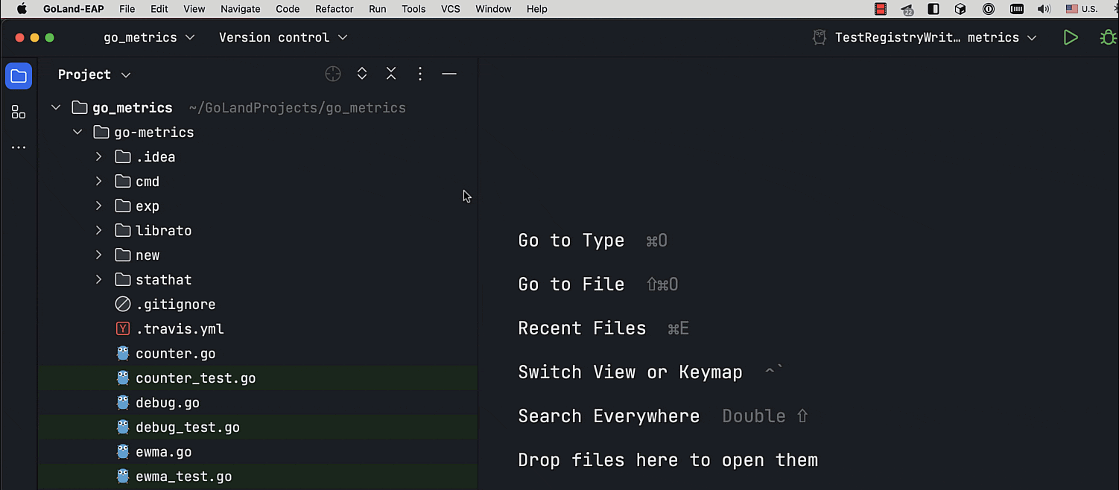Hide the Project panel with minimize icon
Viewport: 1119px width, 490px height.
click(x=449, y=74)
